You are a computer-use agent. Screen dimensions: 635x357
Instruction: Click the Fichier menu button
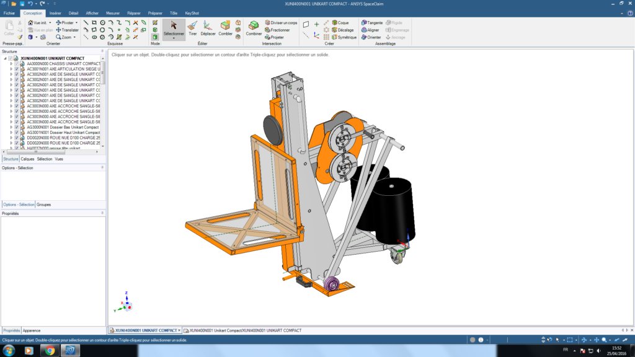tap(9, 12)
